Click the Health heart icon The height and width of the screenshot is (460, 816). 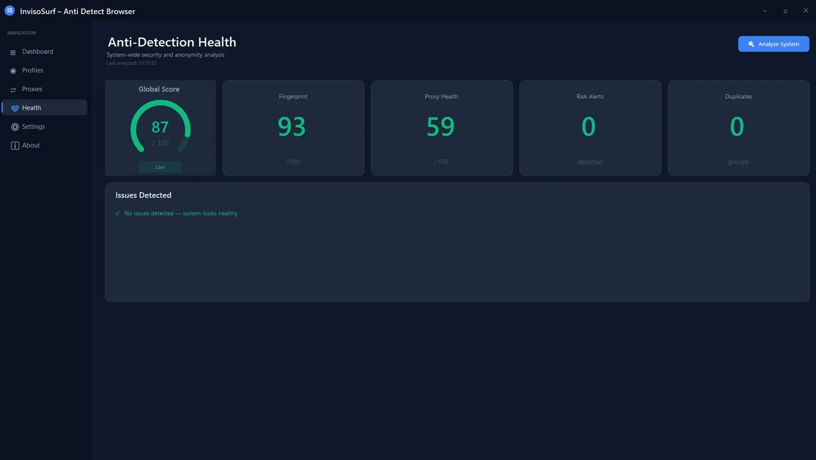(x=15, y=108)
